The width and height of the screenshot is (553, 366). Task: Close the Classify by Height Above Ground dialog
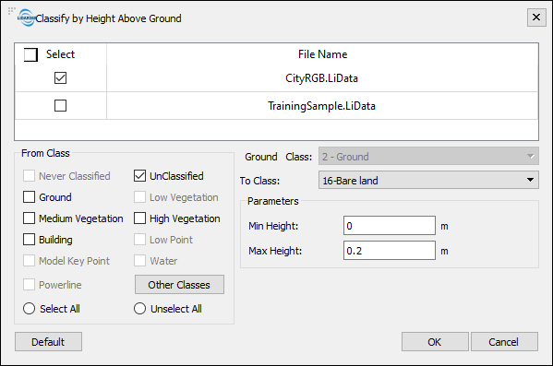pyautogui.click(x=536, y=18)
